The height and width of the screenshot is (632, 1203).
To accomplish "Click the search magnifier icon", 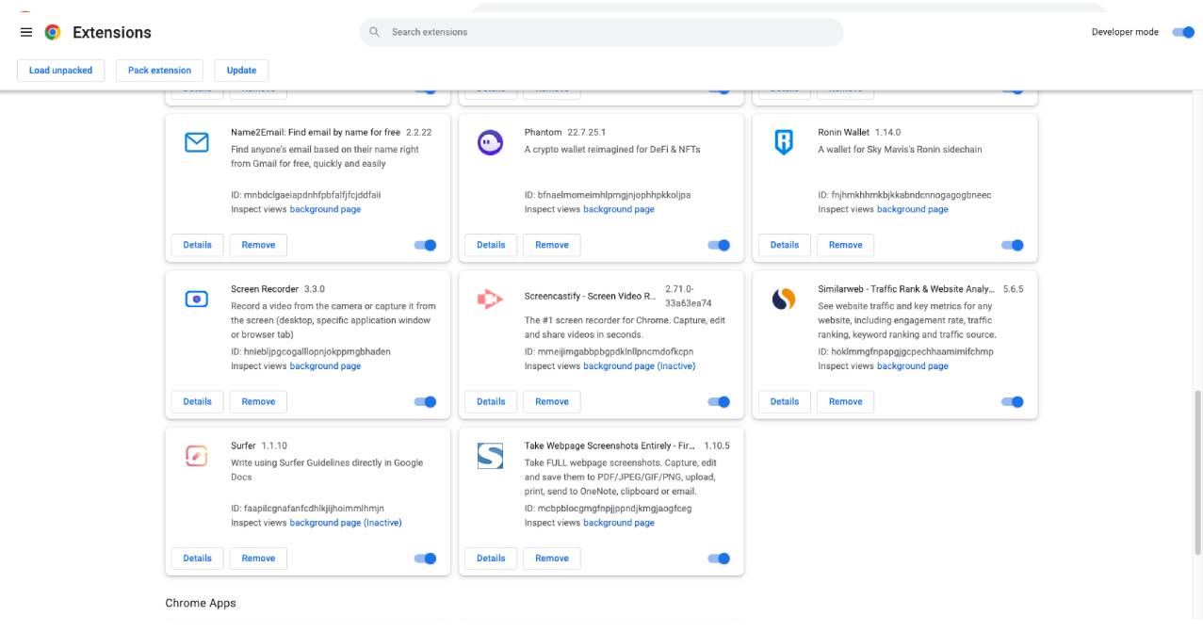I will pos(374,32).
